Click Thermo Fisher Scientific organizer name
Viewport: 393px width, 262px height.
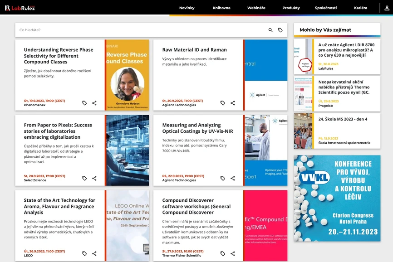click(x=182, y=256)
